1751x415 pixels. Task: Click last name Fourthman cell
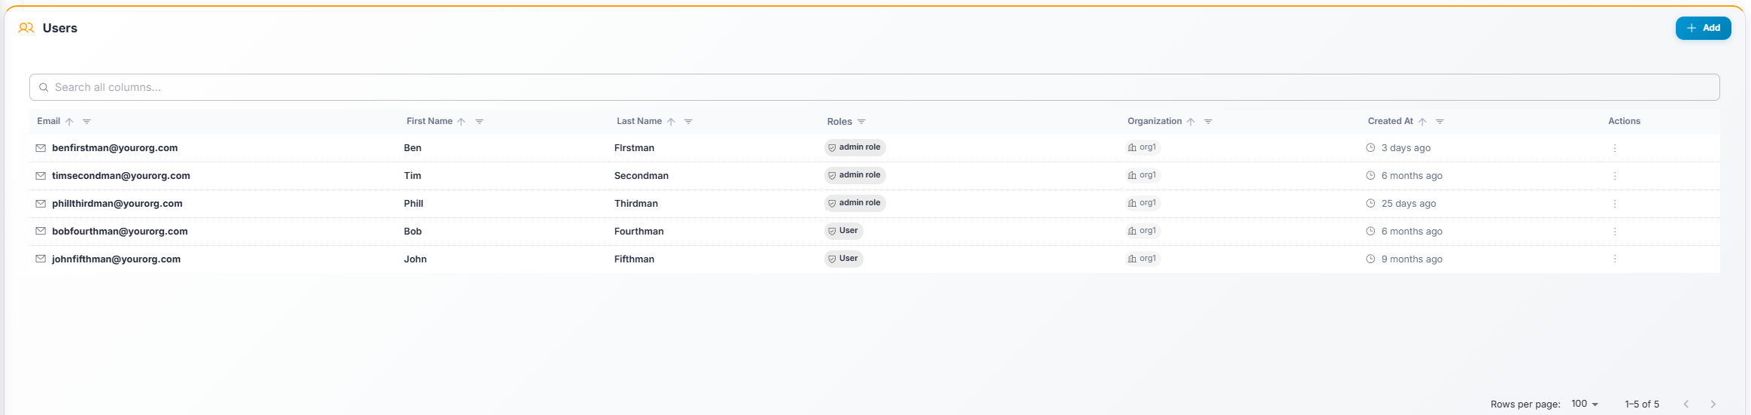point(639,232)
